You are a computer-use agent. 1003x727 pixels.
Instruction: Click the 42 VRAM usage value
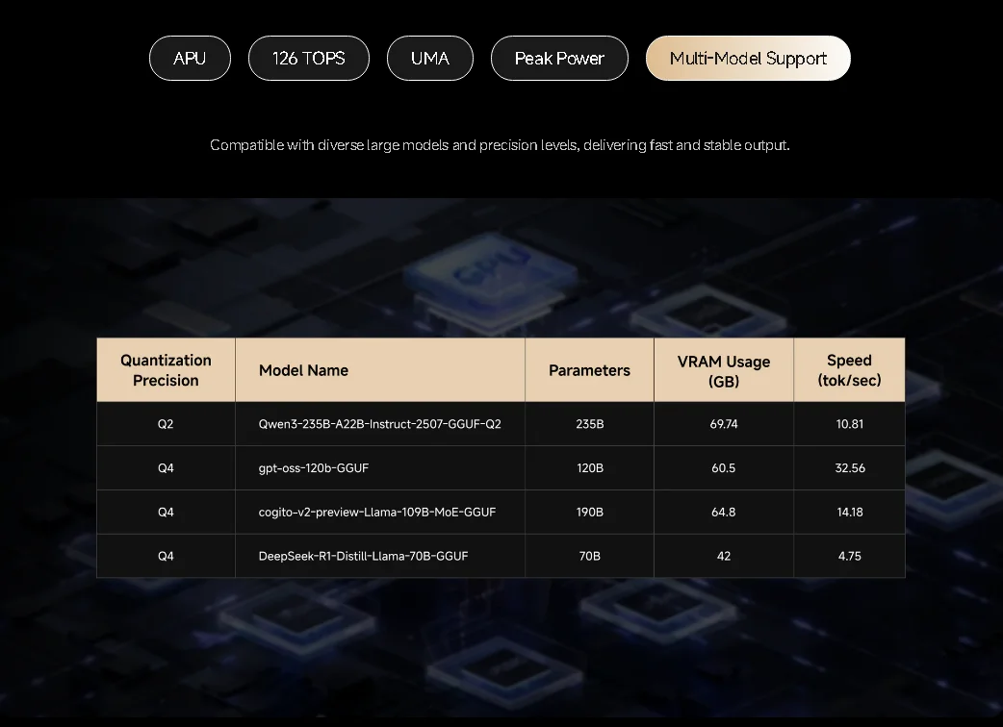(724, 556)
